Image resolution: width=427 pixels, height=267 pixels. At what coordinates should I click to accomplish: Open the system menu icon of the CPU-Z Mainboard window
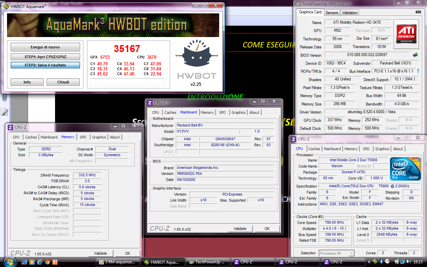click(x=150, y=103)
